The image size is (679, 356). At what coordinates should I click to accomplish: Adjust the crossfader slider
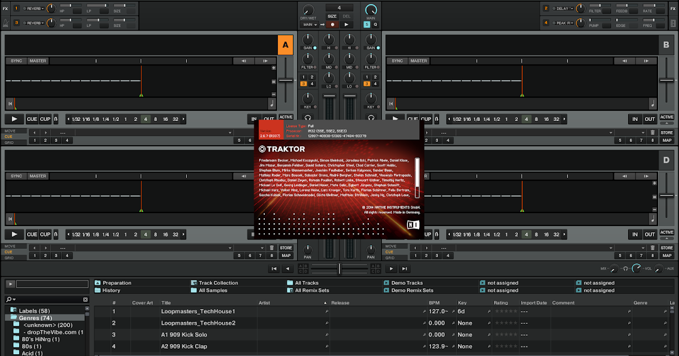point(339,269)
